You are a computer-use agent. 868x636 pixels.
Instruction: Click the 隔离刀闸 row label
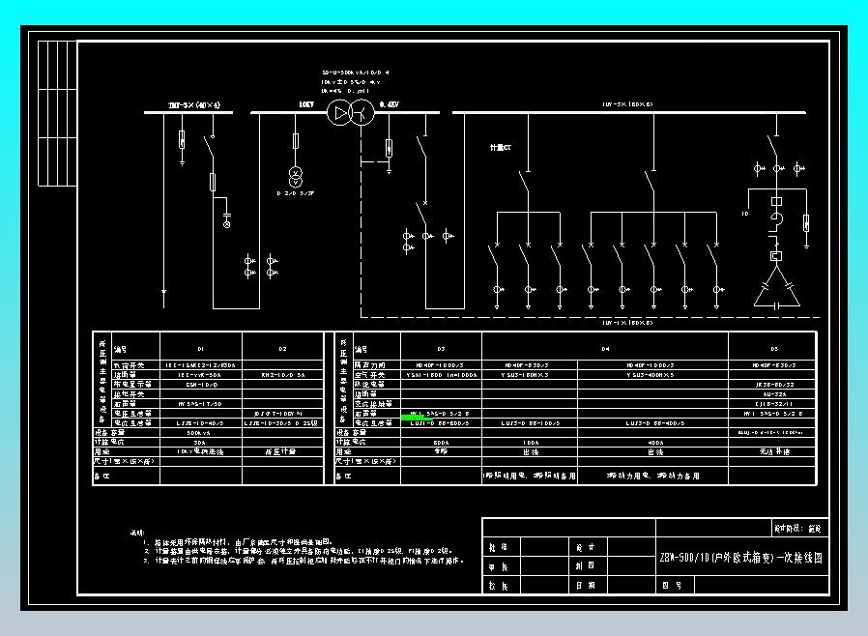[370, 365]
